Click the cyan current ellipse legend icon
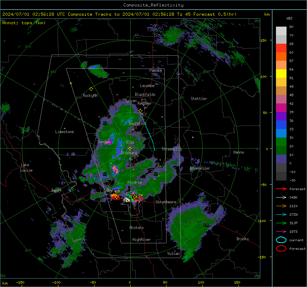Image resolution: width=307 pixels, height=287 pixels. click(x=281, y=240)
